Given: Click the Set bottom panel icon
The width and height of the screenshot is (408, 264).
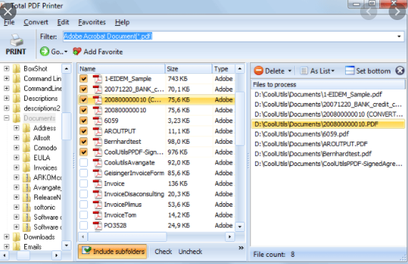Looking at the screenshot, I should [349, 71].
